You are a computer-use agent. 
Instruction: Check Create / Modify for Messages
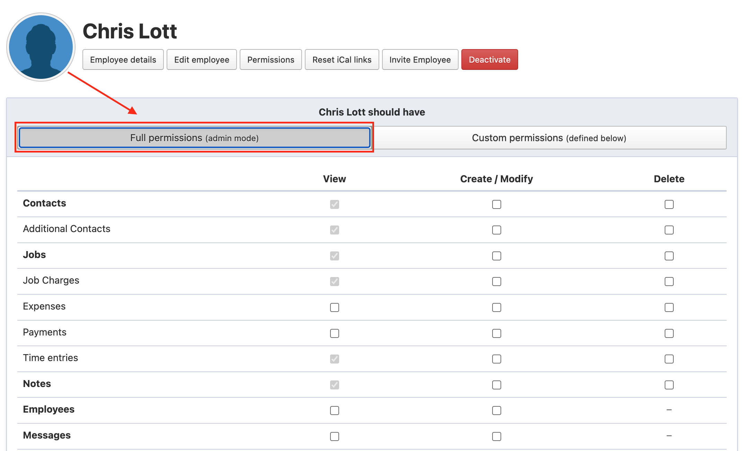click(x=496, y=436)
